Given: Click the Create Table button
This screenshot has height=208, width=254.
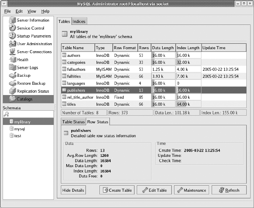Looking at the screenshot, I should pyautogui.click(x=117, y=190).
